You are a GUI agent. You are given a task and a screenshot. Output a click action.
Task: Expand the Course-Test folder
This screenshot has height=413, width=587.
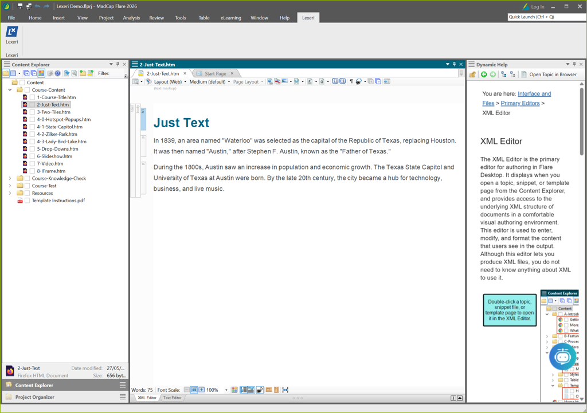click(10, 186)
